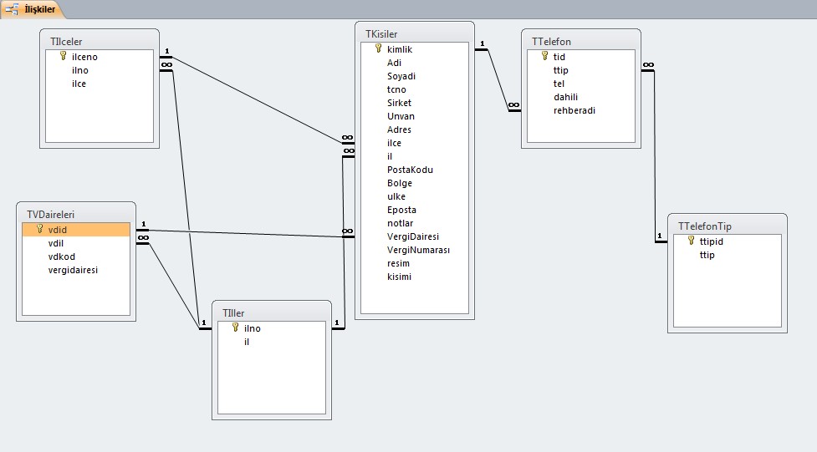Click the vergidairesi field in TVDaireleri
Viewport: 817px width, 452px height.
pos(73,270)
